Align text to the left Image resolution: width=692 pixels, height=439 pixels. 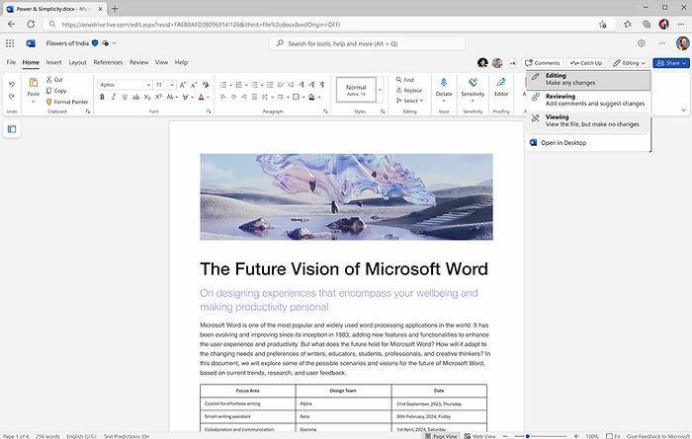[222, 97]
